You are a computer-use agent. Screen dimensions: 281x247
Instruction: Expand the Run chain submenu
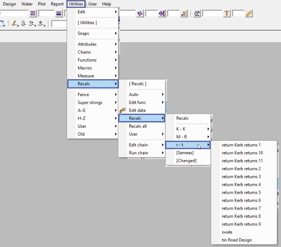(x=142, y=153)
